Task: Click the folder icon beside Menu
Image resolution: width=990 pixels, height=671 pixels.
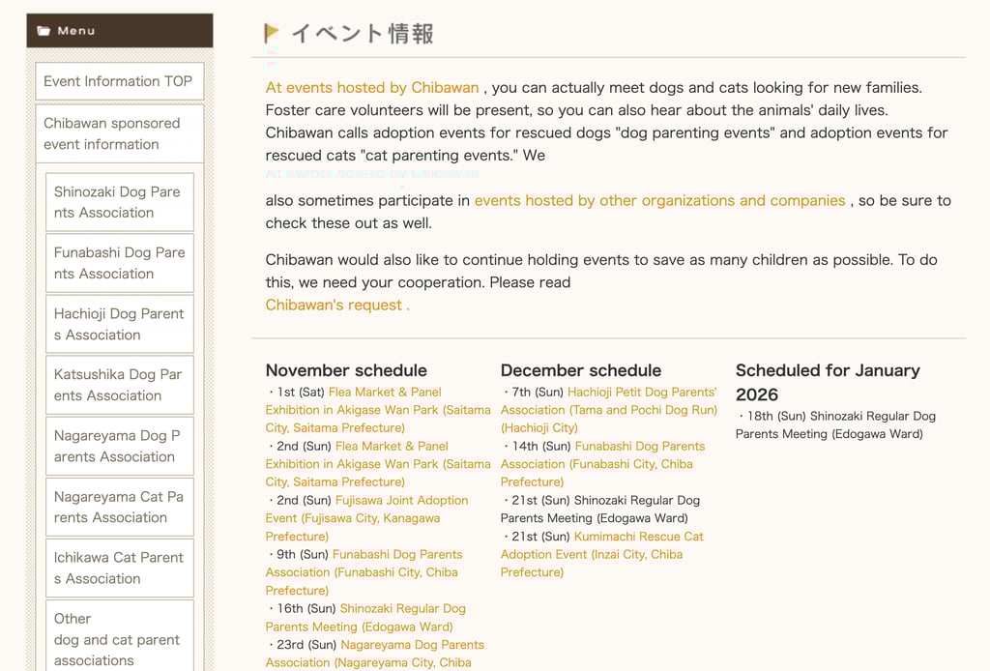Action: tap(44, 31)
